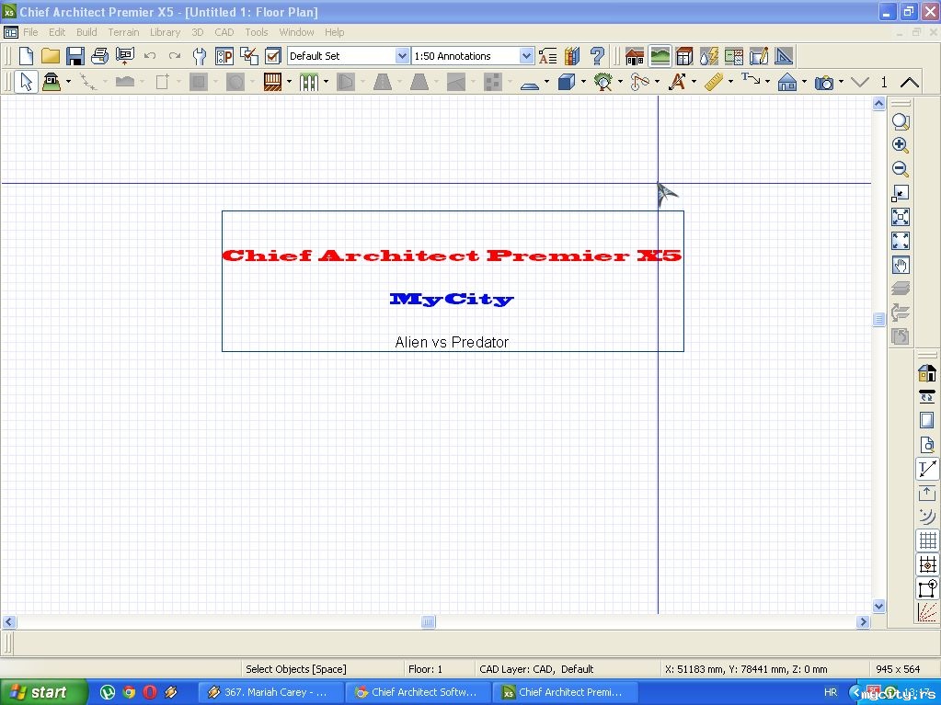Open the File menu
The width and height of the screenshot is (941, 705).
(30, 32)
